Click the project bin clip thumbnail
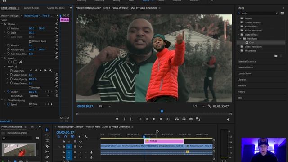This screenshot has width=288, height=162. click(x=19, y=149)
